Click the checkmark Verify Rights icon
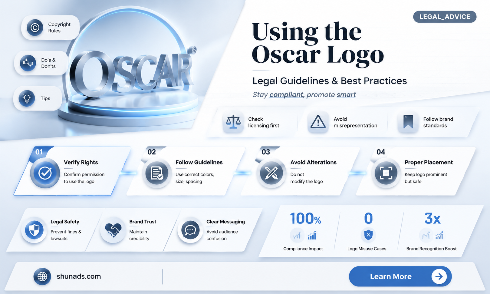Screen dimensions: 490x294 pyautogui.click(x=45, y=173)
